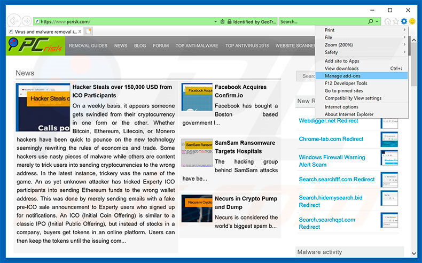Open SamSam Ransomware Targets Hospitals article

click(x=245, y=147)
